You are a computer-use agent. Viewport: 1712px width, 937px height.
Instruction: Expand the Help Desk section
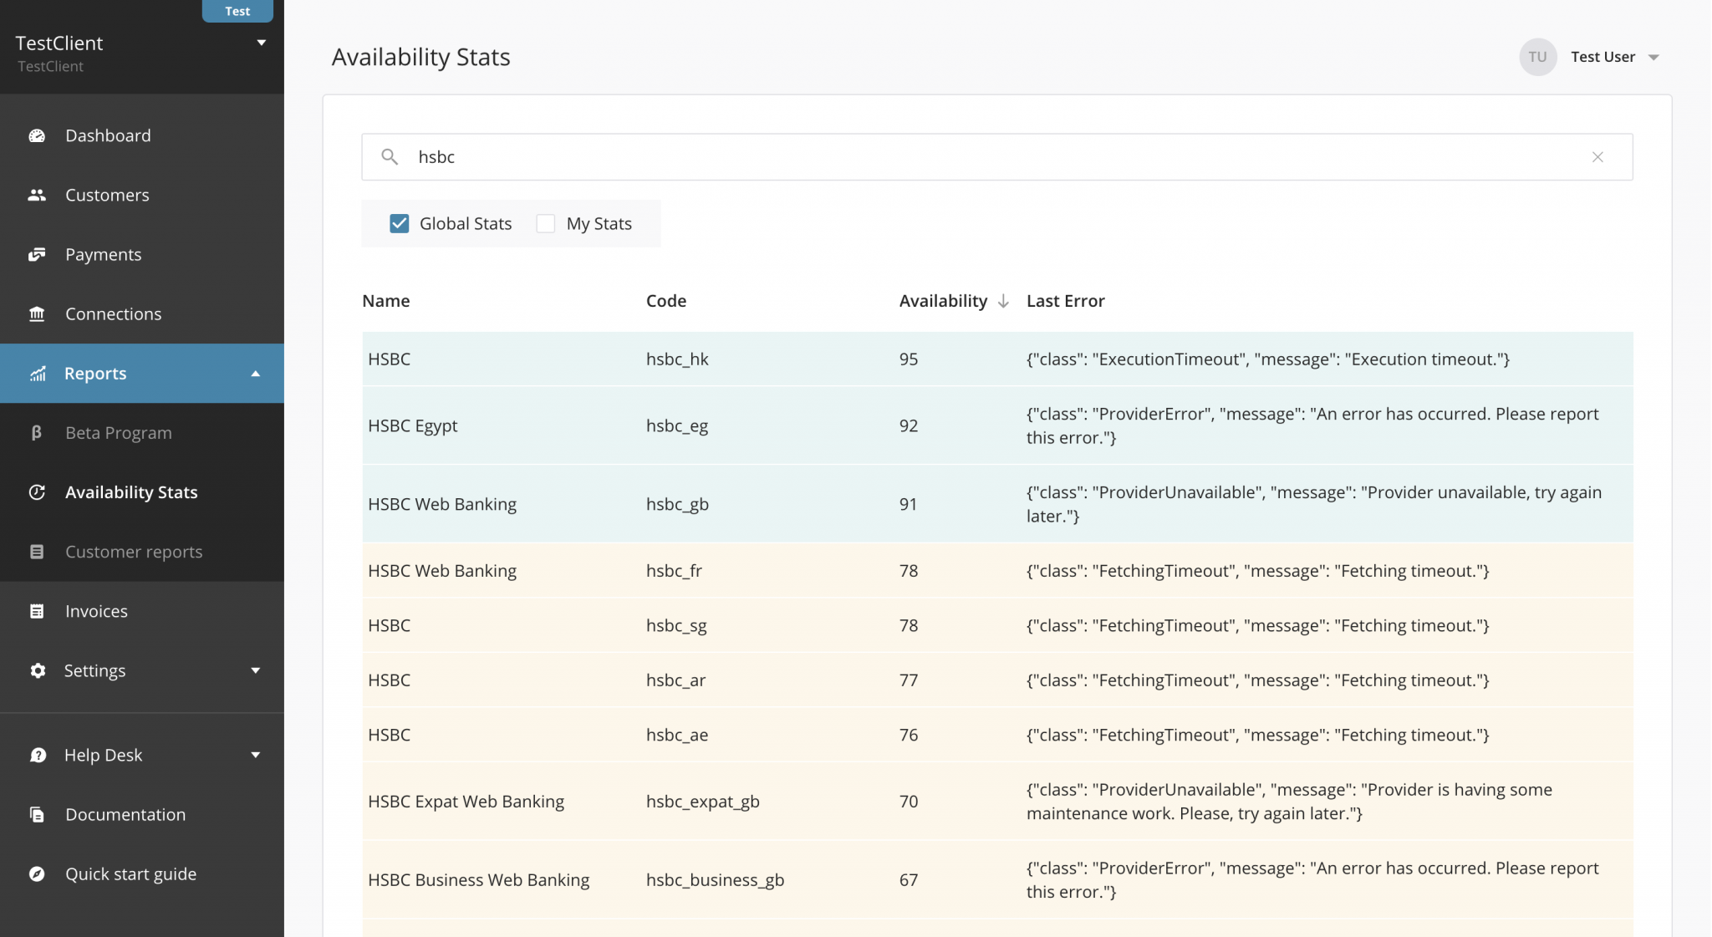tap(256, 754)
